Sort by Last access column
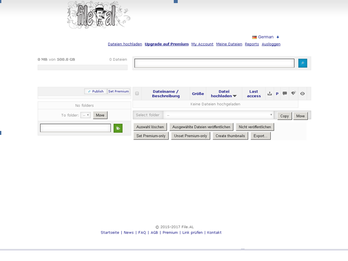The width and height of the screenshot is (348, 261). click(x=254, y=94)
